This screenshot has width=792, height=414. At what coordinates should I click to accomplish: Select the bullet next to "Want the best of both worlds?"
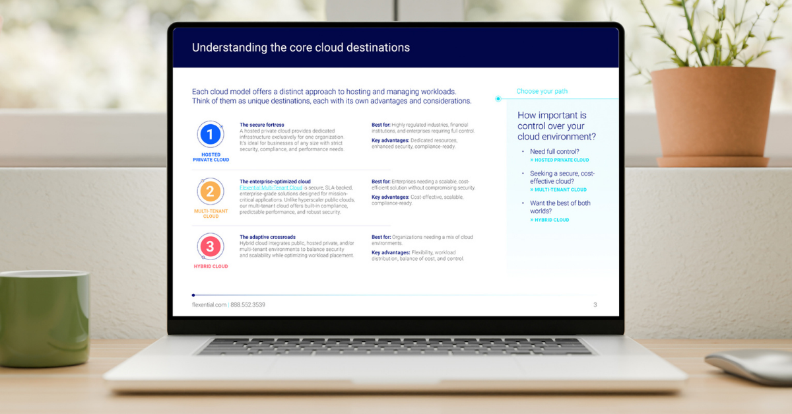click(x=523, y=202)
